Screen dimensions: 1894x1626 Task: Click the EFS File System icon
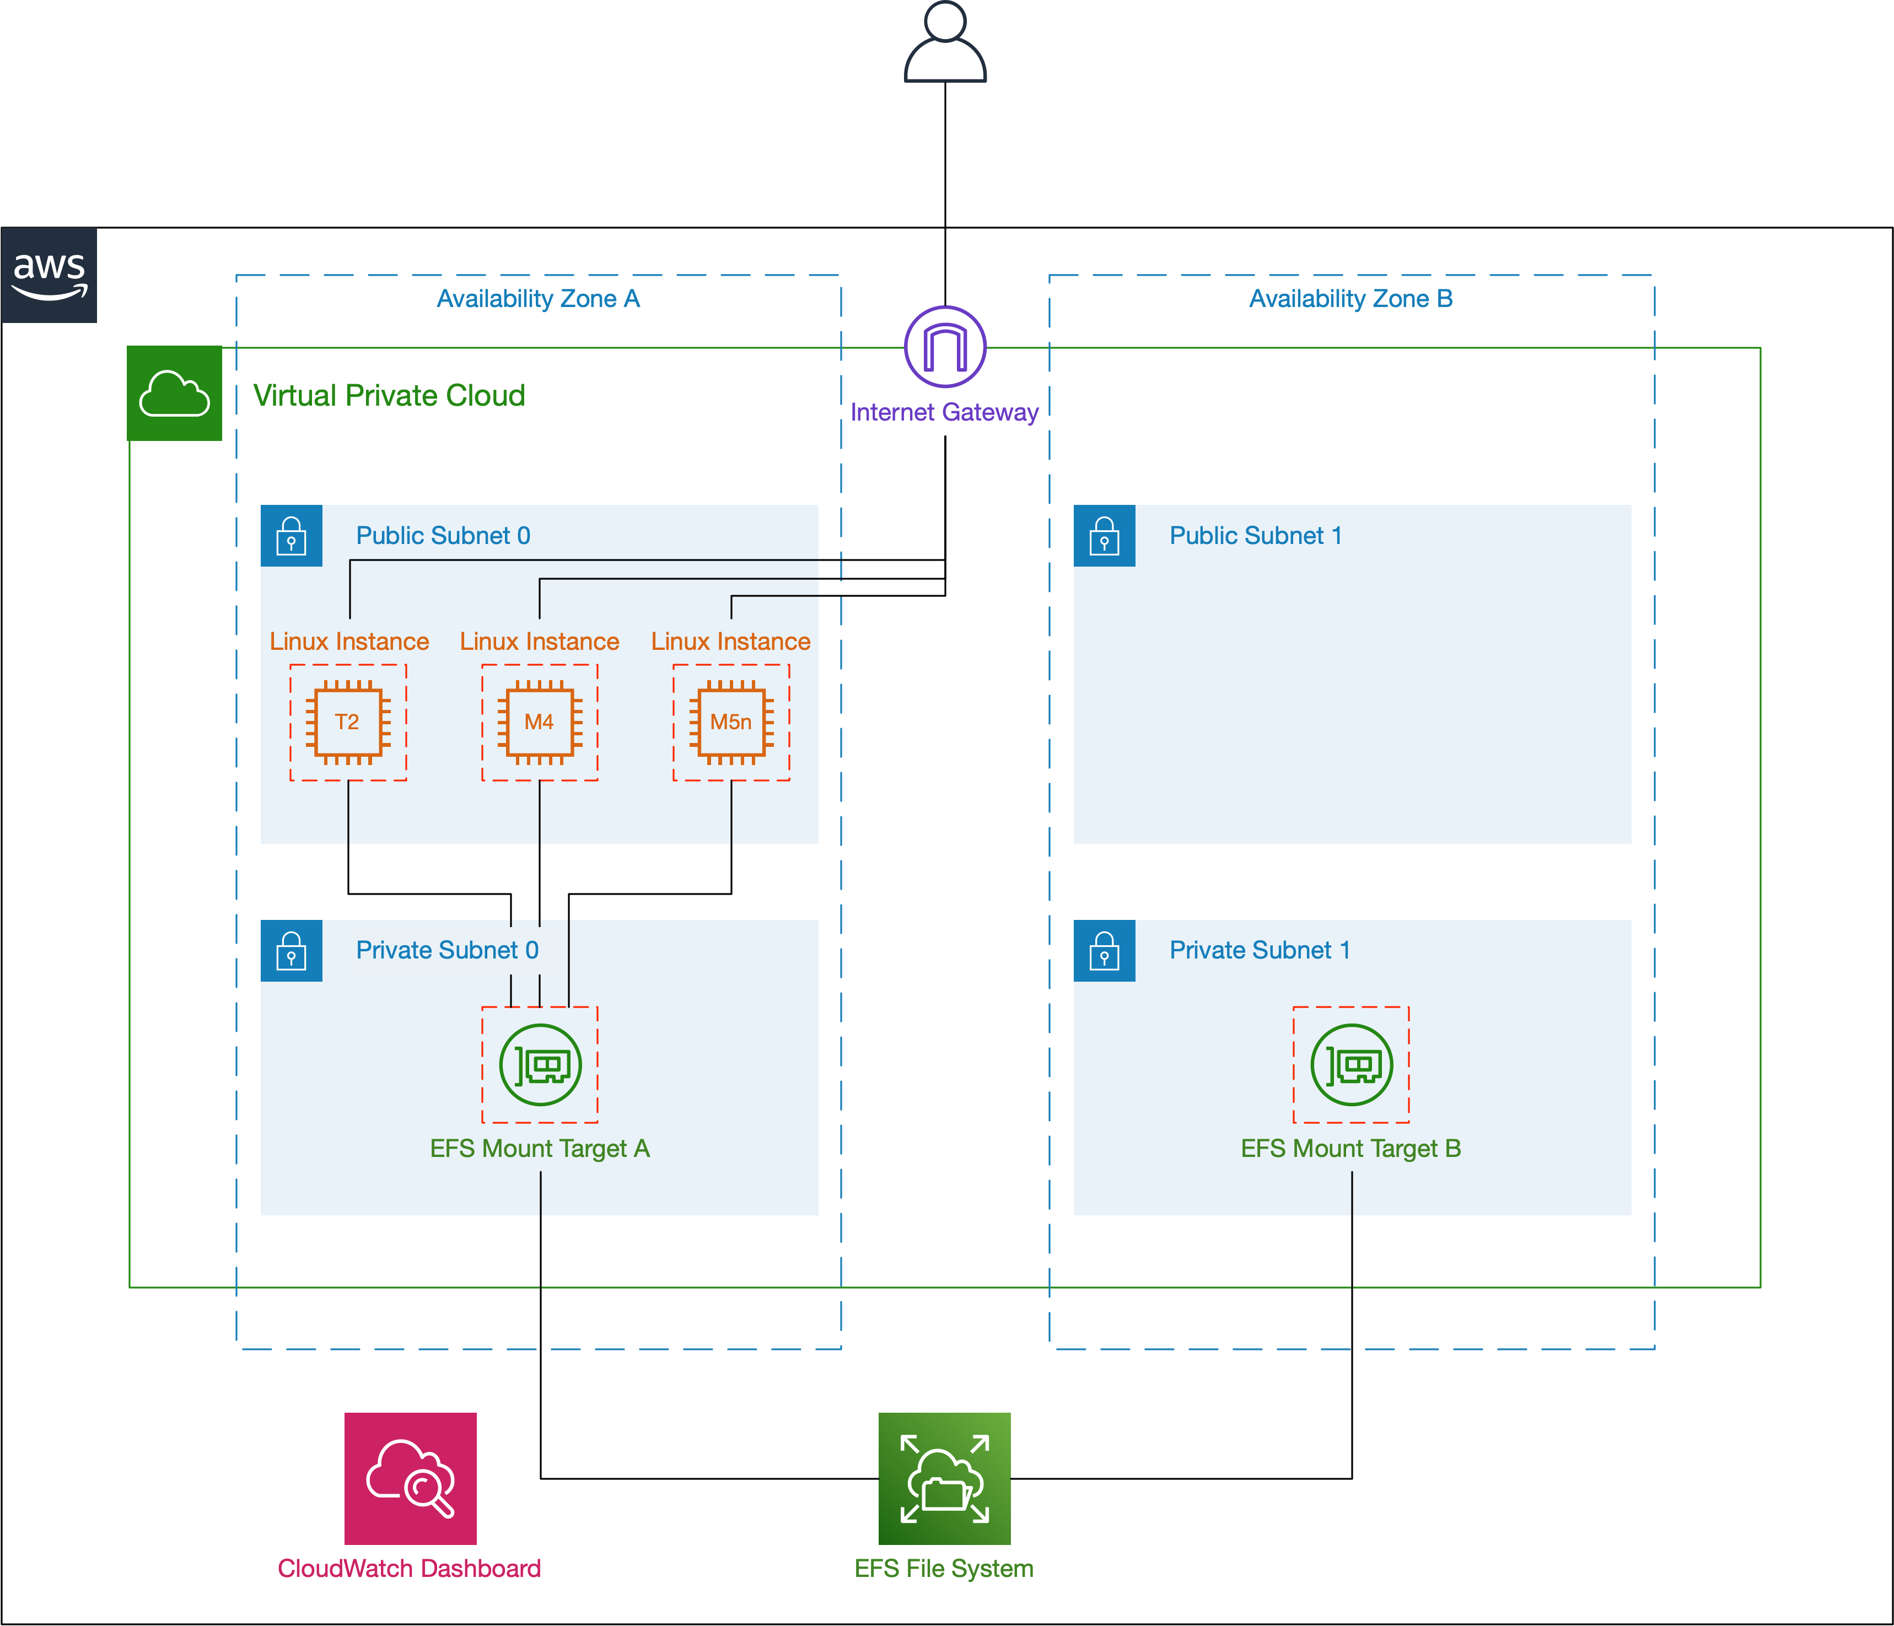[944, 1479]
